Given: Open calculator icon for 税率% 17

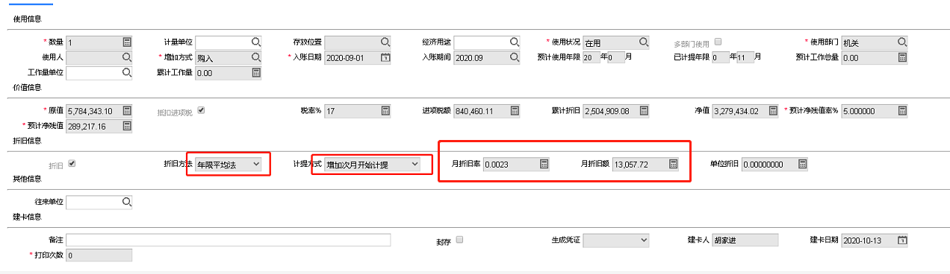Looking at the screenshot, I should tap(385, 111).
